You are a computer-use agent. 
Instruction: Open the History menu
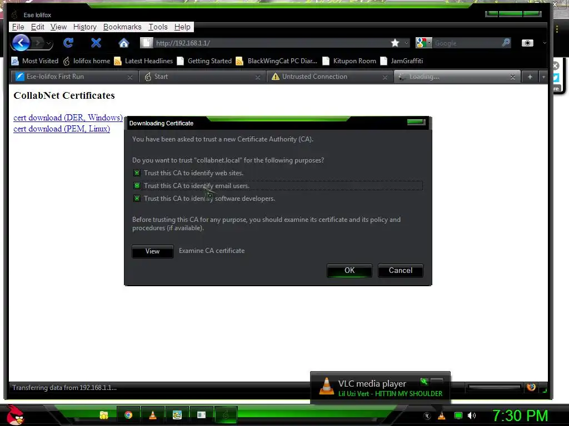(x=85, y=27)
